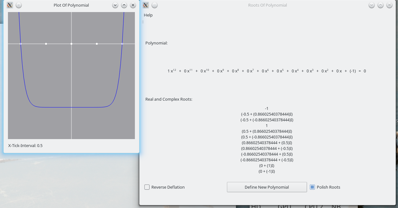Click the rightmost white root dot on the plot

click(122, 44)
